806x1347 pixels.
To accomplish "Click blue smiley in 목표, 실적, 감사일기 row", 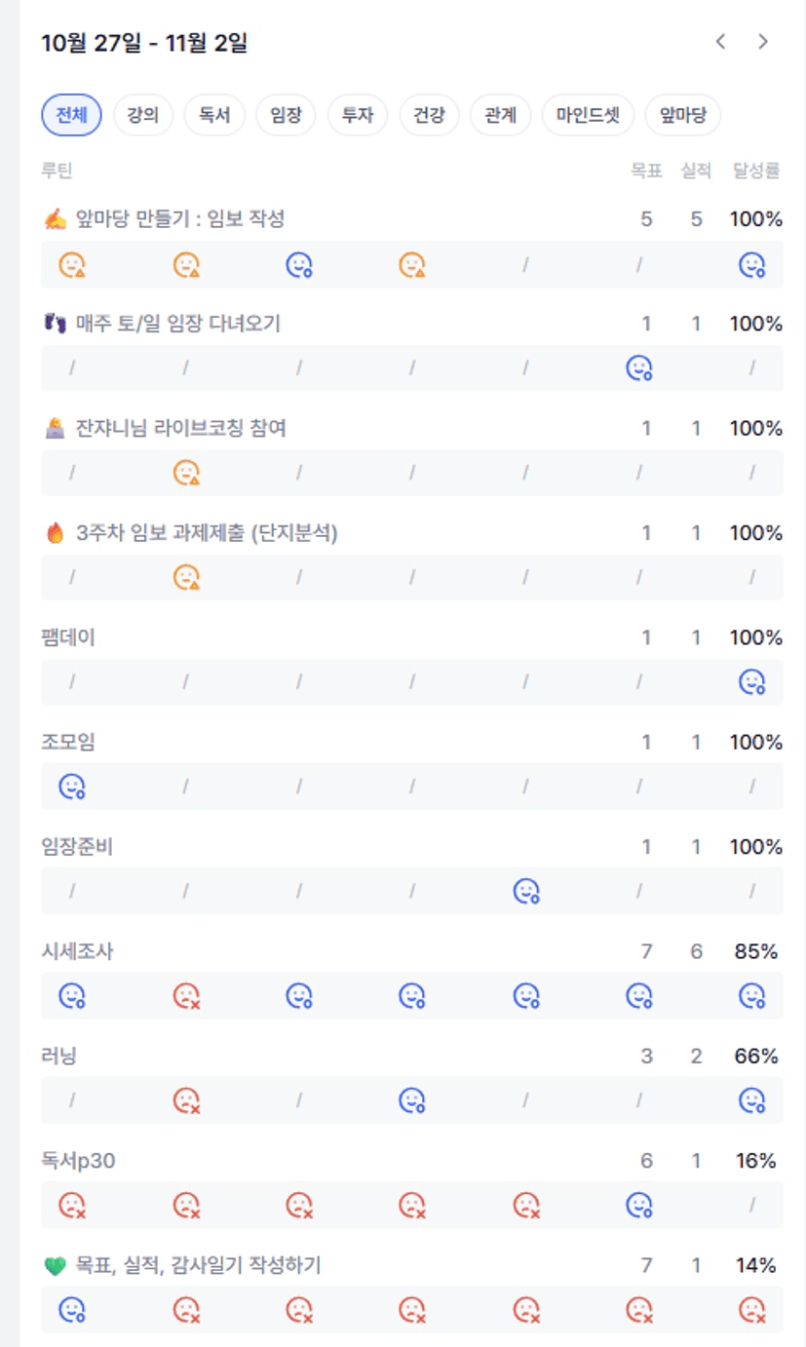I will tap(72, 1310).
